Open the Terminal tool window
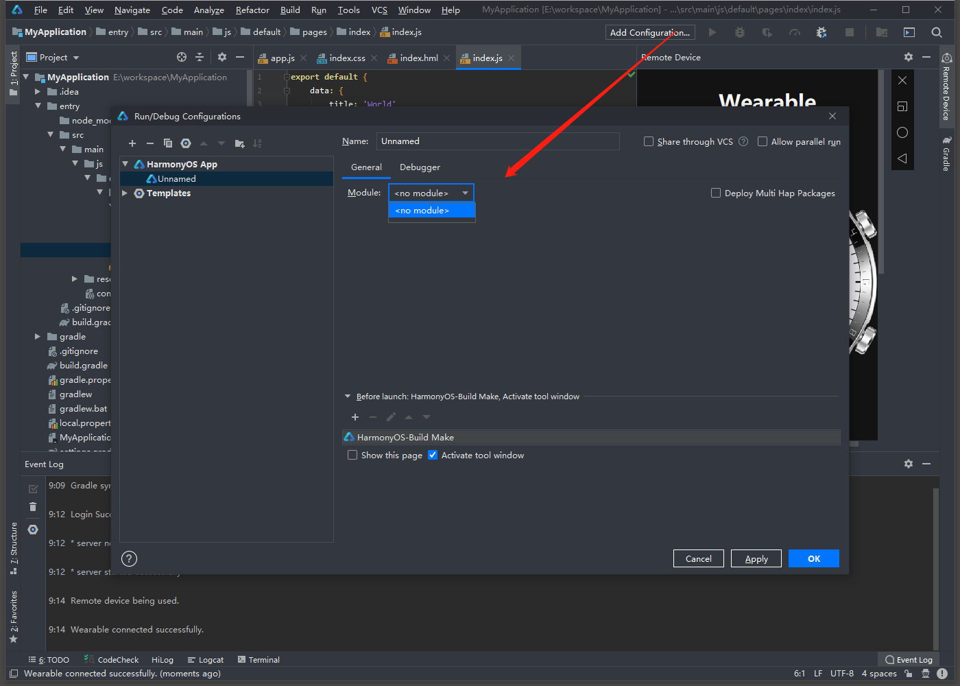This screenshot has width=960, height=686. pyautogui.click(x=259, y=660)
